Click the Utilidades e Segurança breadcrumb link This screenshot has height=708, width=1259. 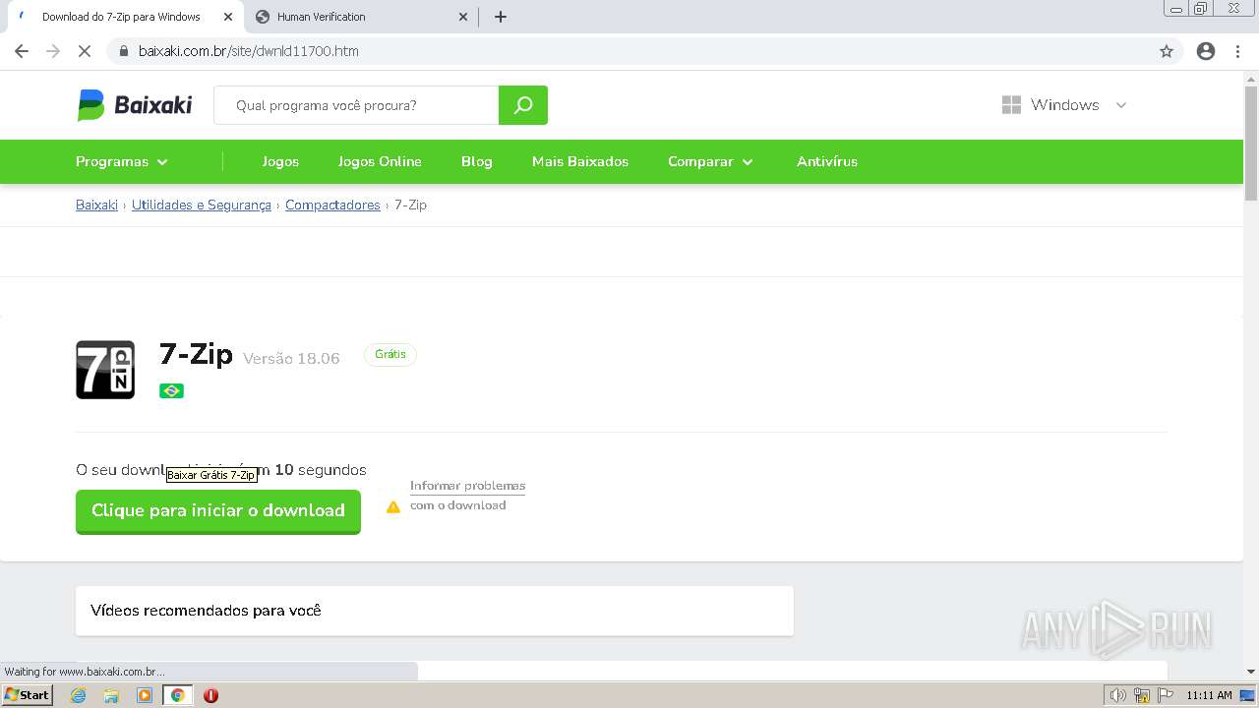202,205
